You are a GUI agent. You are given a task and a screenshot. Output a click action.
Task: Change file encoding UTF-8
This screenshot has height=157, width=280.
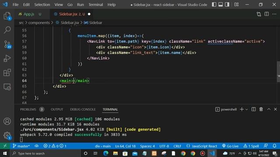pos(164,146)
